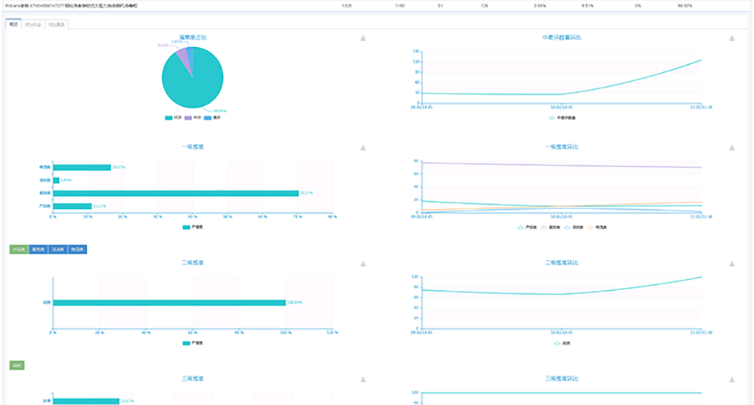Download the 二级维度 bar chart
754x405 pixels.
coord(363,264)
